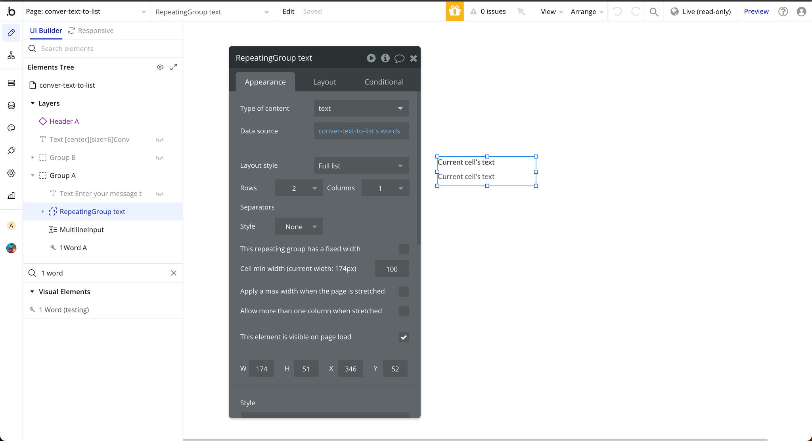Click the W width input field

pos(261,368)
